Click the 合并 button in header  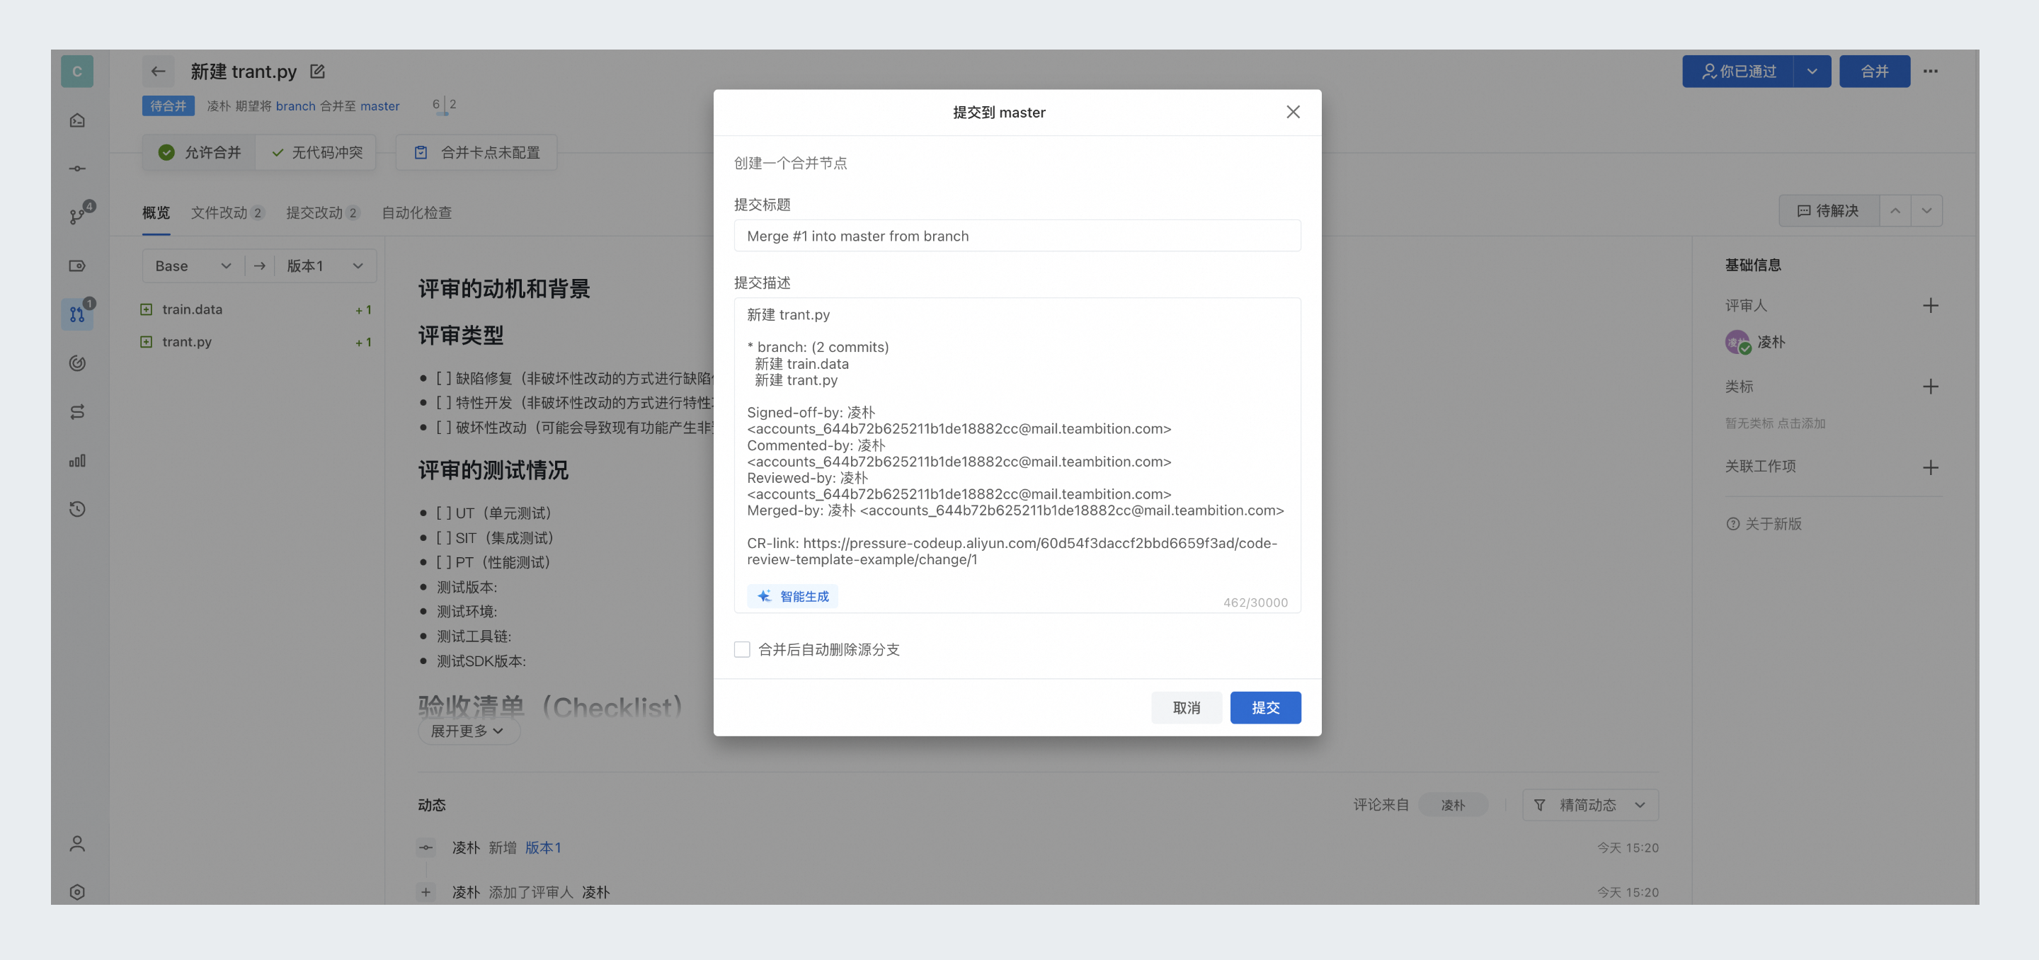1874,72
